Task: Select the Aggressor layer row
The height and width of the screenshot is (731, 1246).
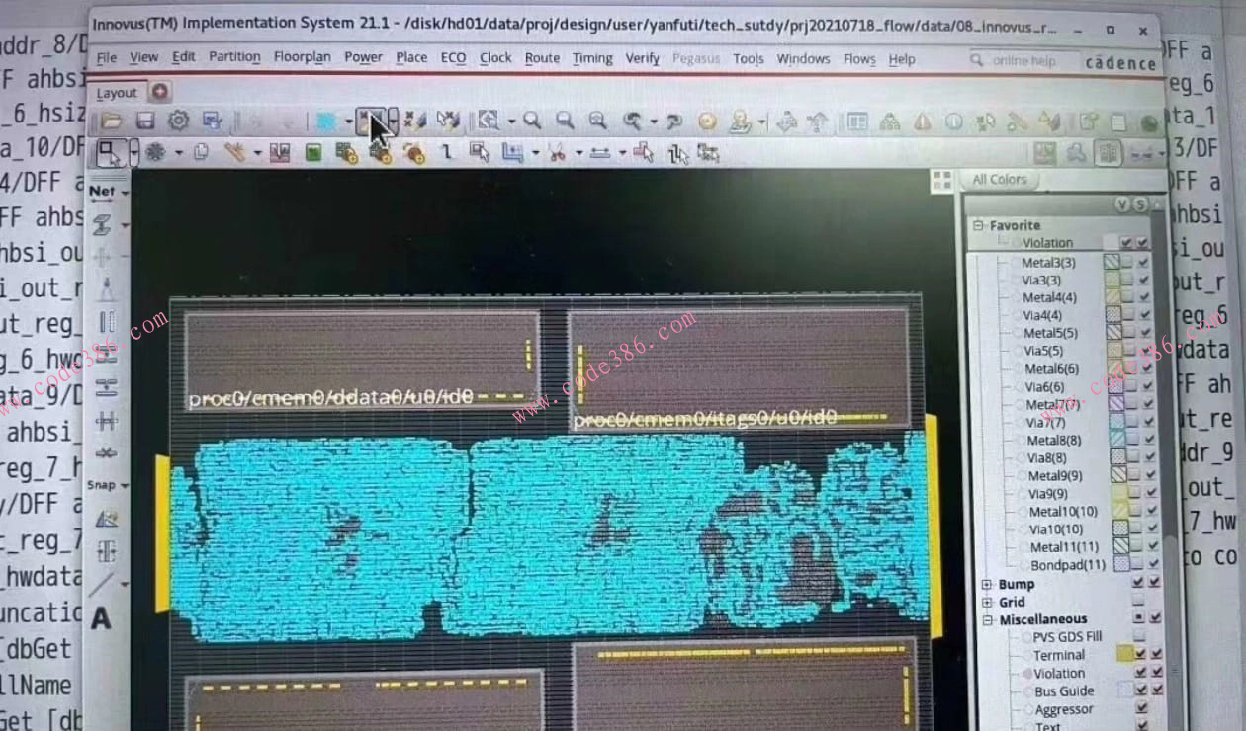Action: [1063, 709]
